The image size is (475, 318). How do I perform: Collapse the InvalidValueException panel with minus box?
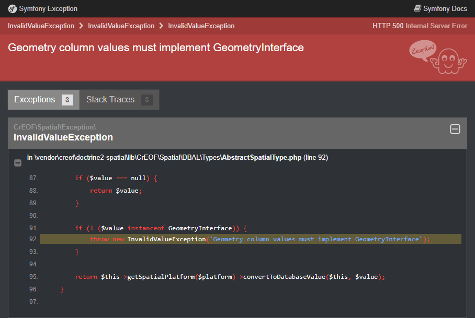pyautogui.click(x=455, y=129)
